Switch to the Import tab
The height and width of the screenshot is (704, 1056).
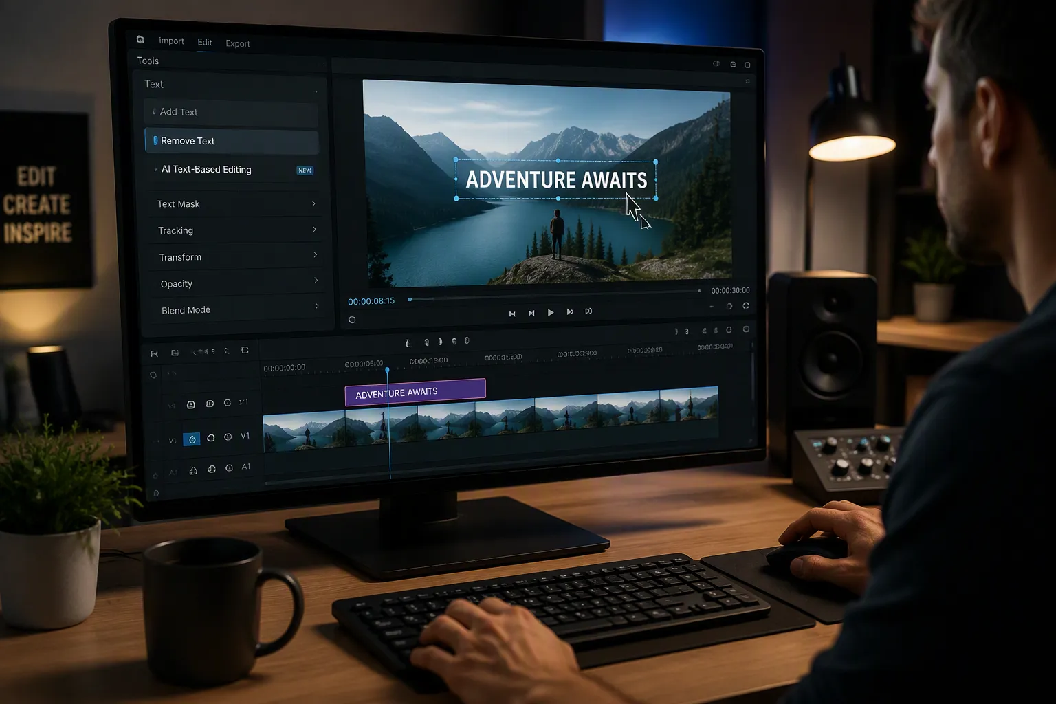171,41
